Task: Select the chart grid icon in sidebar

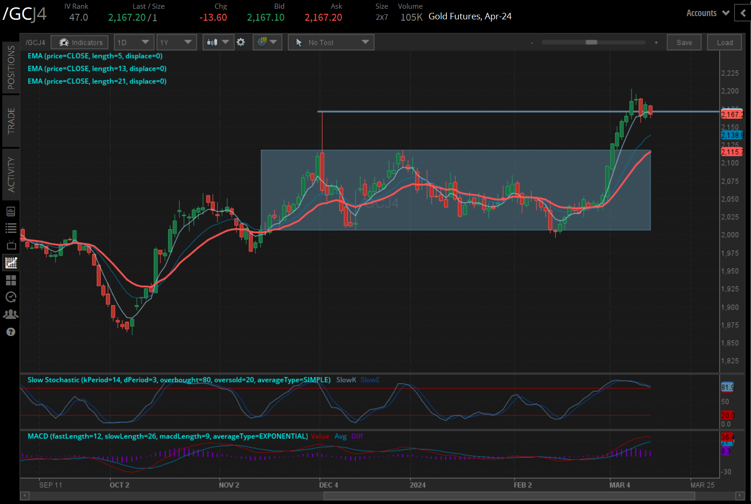Action: point(11,263)
